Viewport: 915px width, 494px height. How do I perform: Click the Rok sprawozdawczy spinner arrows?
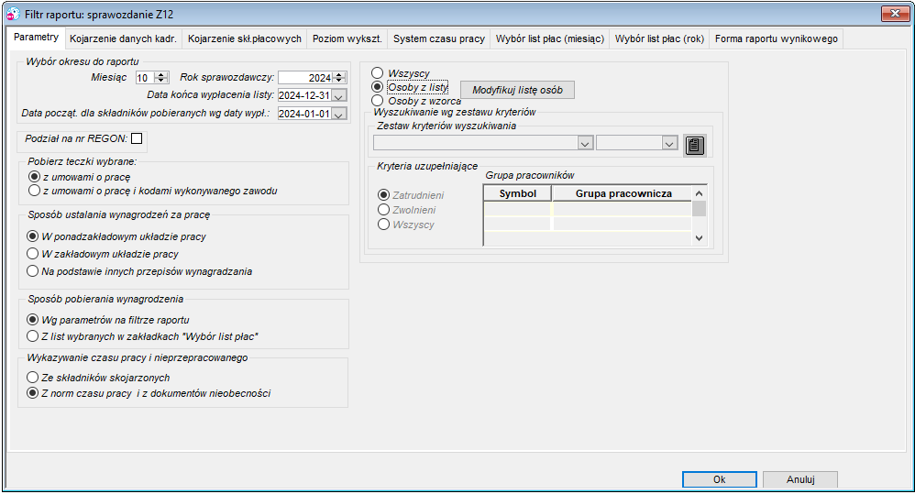click(x=339, y=78)
